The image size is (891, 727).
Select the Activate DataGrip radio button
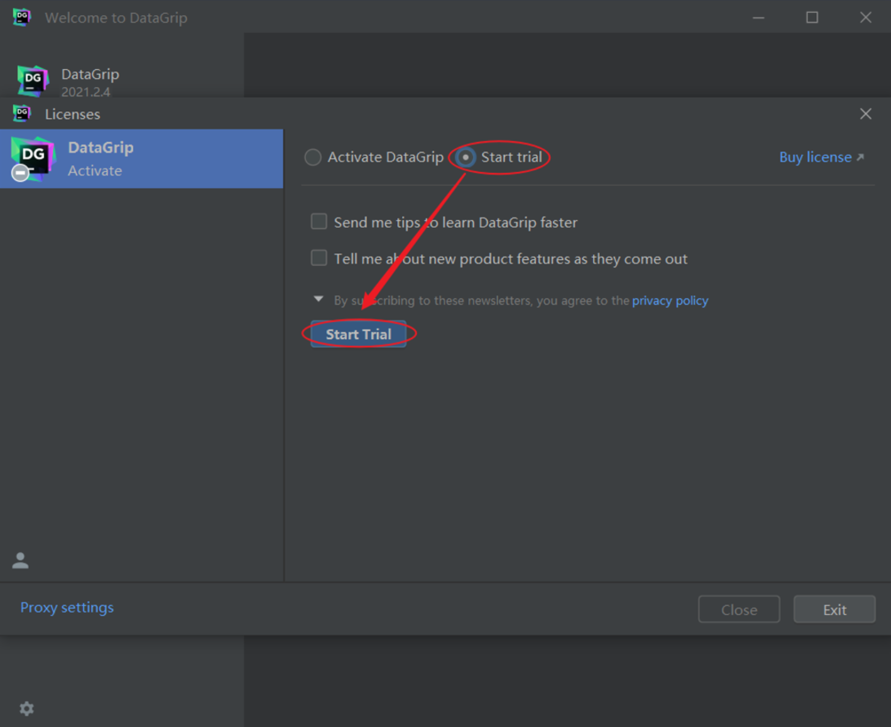tap(313, 157)
